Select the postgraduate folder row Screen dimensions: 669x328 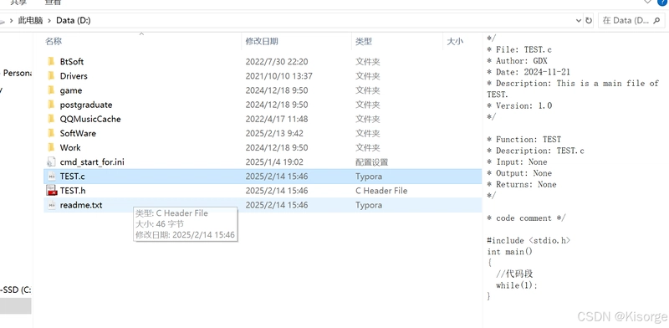(x=263, y=105)
